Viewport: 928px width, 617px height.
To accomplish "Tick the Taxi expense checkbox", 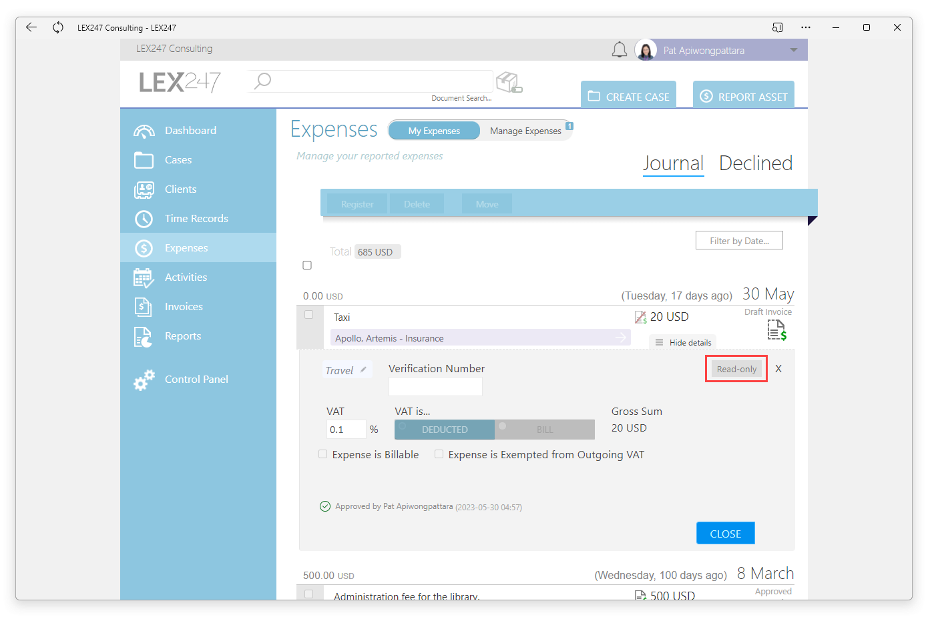I will click(x=308, y=315).
